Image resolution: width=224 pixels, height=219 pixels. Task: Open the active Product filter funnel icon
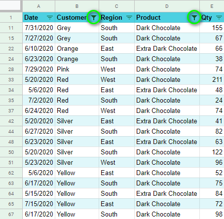point(194,17)
